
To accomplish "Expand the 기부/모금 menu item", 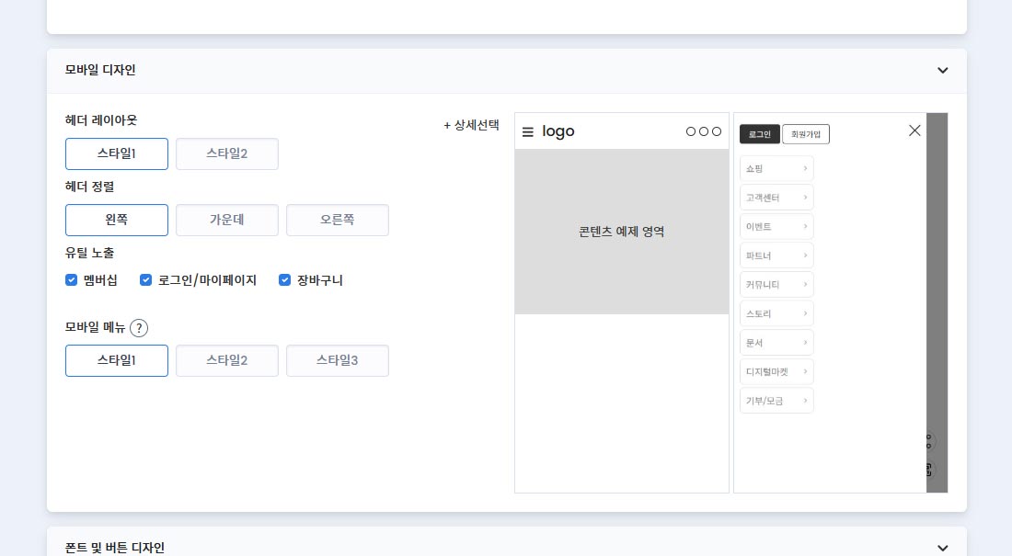I will 776,401.
